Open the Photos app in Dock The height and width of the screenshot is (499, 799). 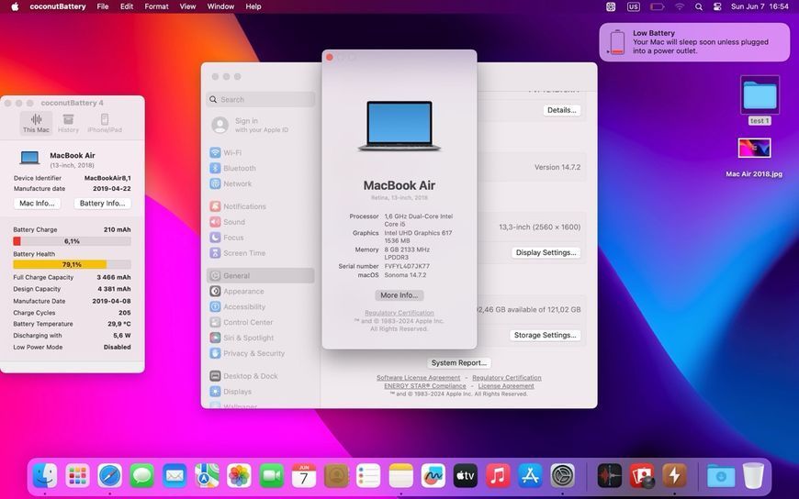point(239,476)
